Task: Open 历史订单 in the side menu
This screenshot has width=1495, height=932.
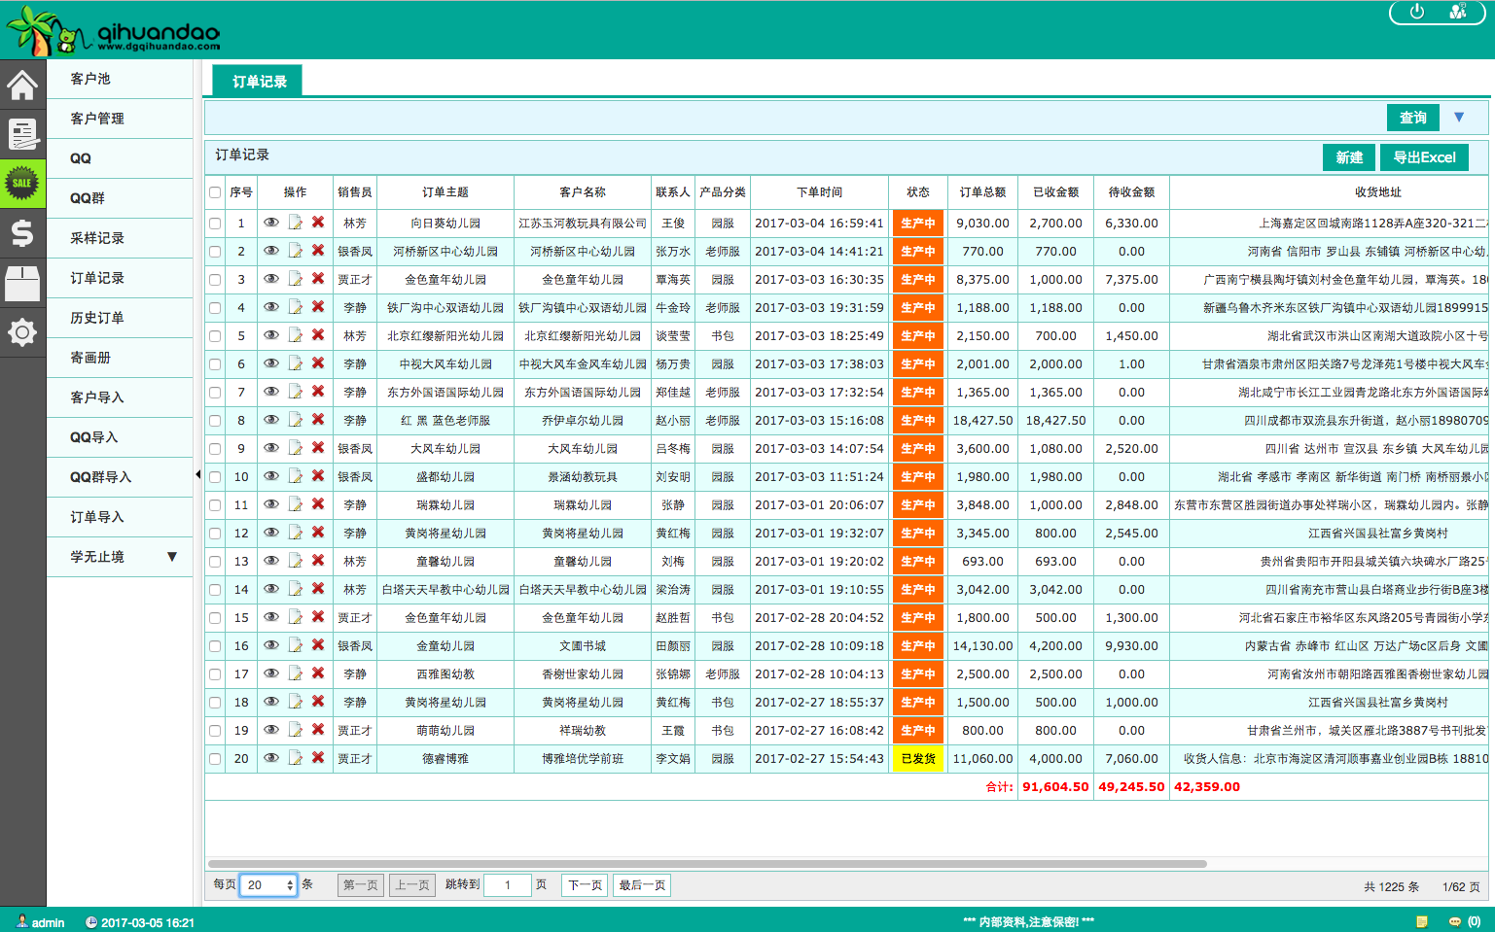Action: 97,318
